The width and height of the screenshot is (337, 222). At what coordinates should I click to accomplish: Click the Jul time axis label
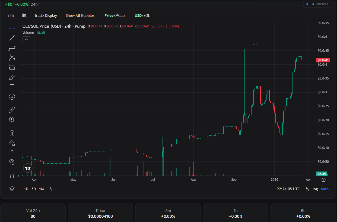point(153,180)
